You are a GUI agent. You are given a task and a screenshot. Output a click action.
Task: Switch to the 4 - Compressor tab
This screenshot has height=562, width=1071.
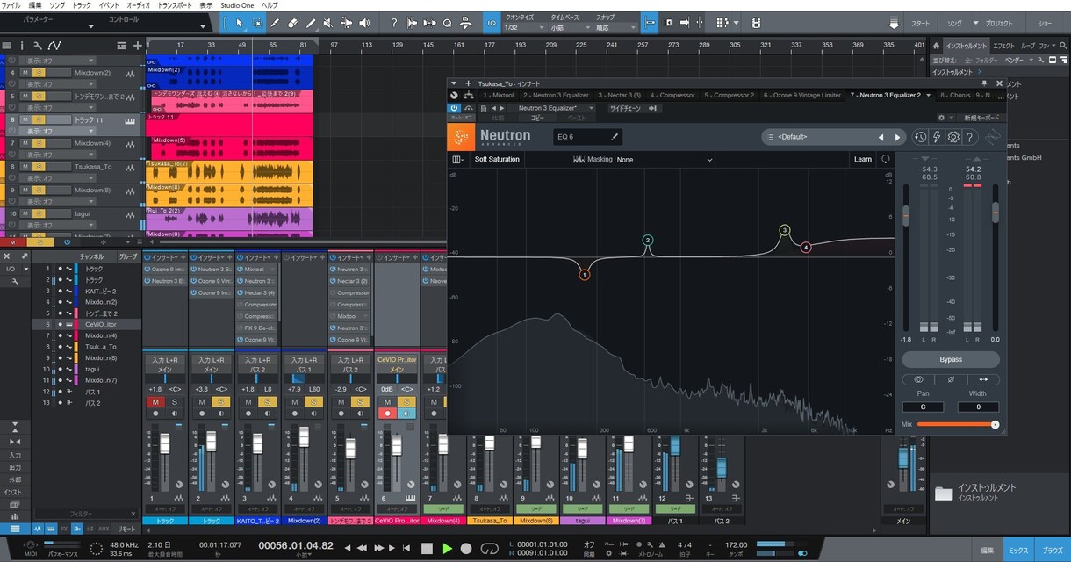[673, 95]
